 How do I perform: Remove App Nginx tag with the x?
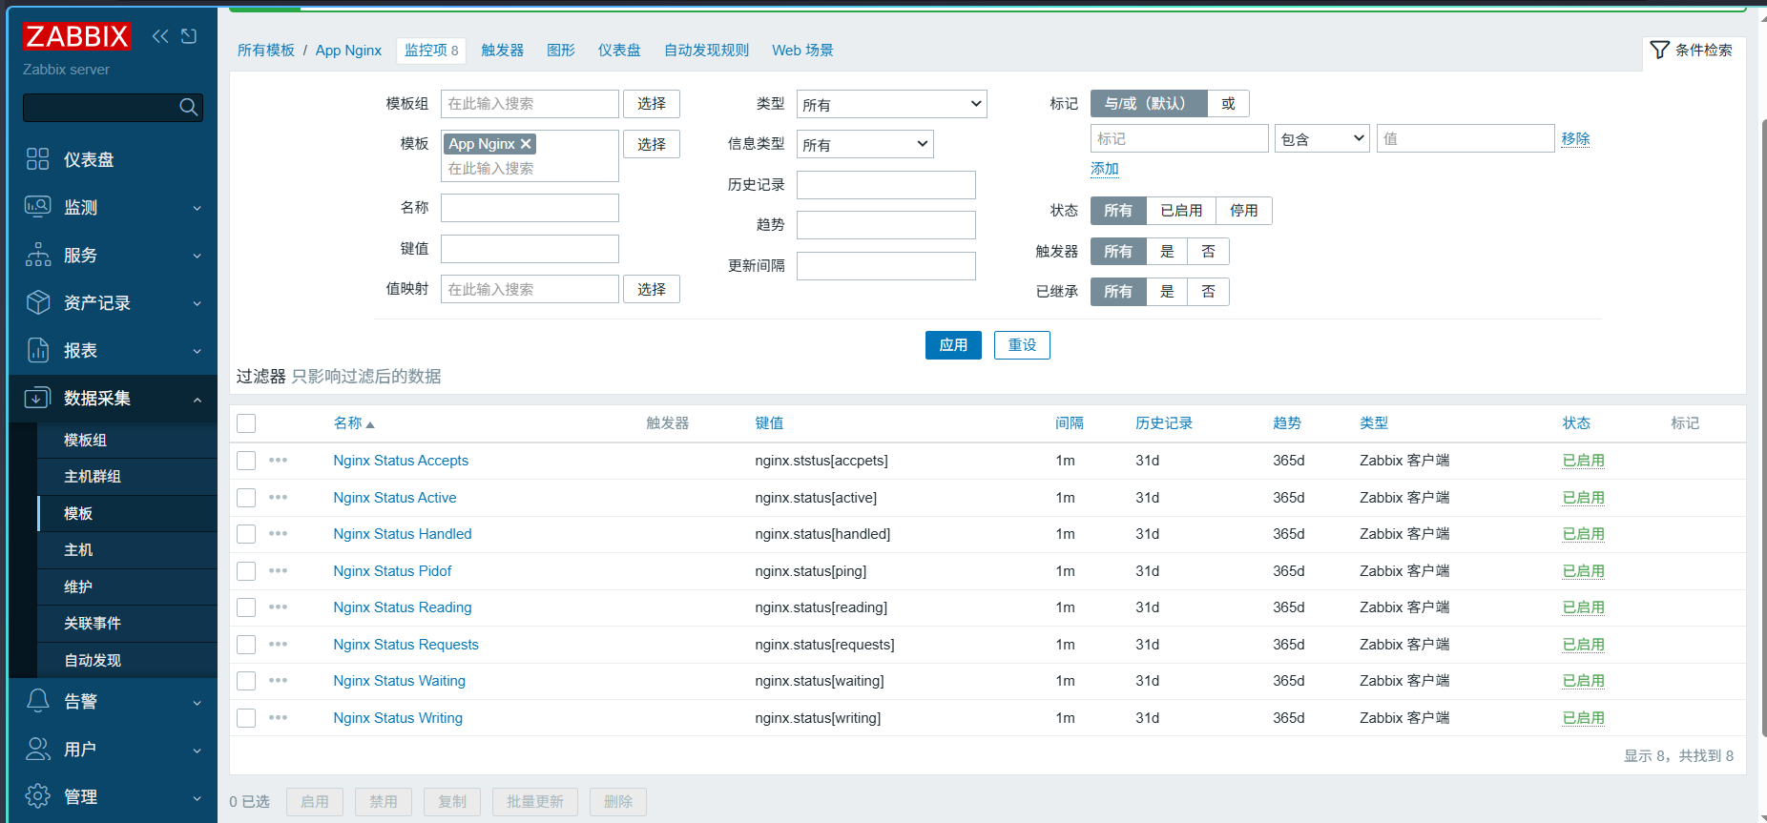[x=526, y=144]
